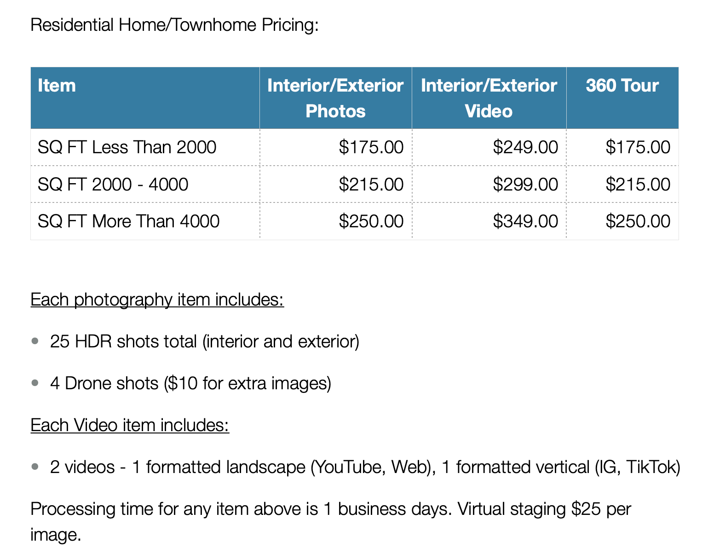Screen dimensions: 725x554
Task: Click the $215.00 photos price cell
Action: point(371,185)
